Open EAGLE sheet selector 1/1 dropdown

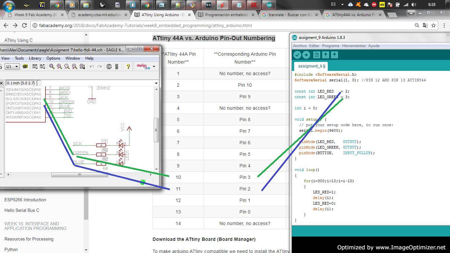pos(12,67)
